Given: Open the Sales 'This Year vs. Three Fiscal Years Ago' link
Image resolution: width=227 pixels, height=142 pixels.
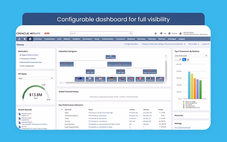Looking at the screenshot, I should 101,112.
